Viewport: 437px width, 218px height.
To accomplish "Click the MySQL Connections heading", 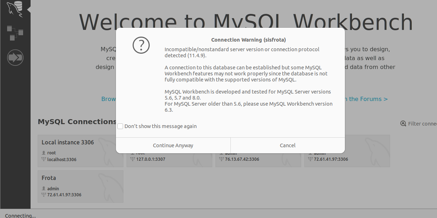I will pos(76,122).
